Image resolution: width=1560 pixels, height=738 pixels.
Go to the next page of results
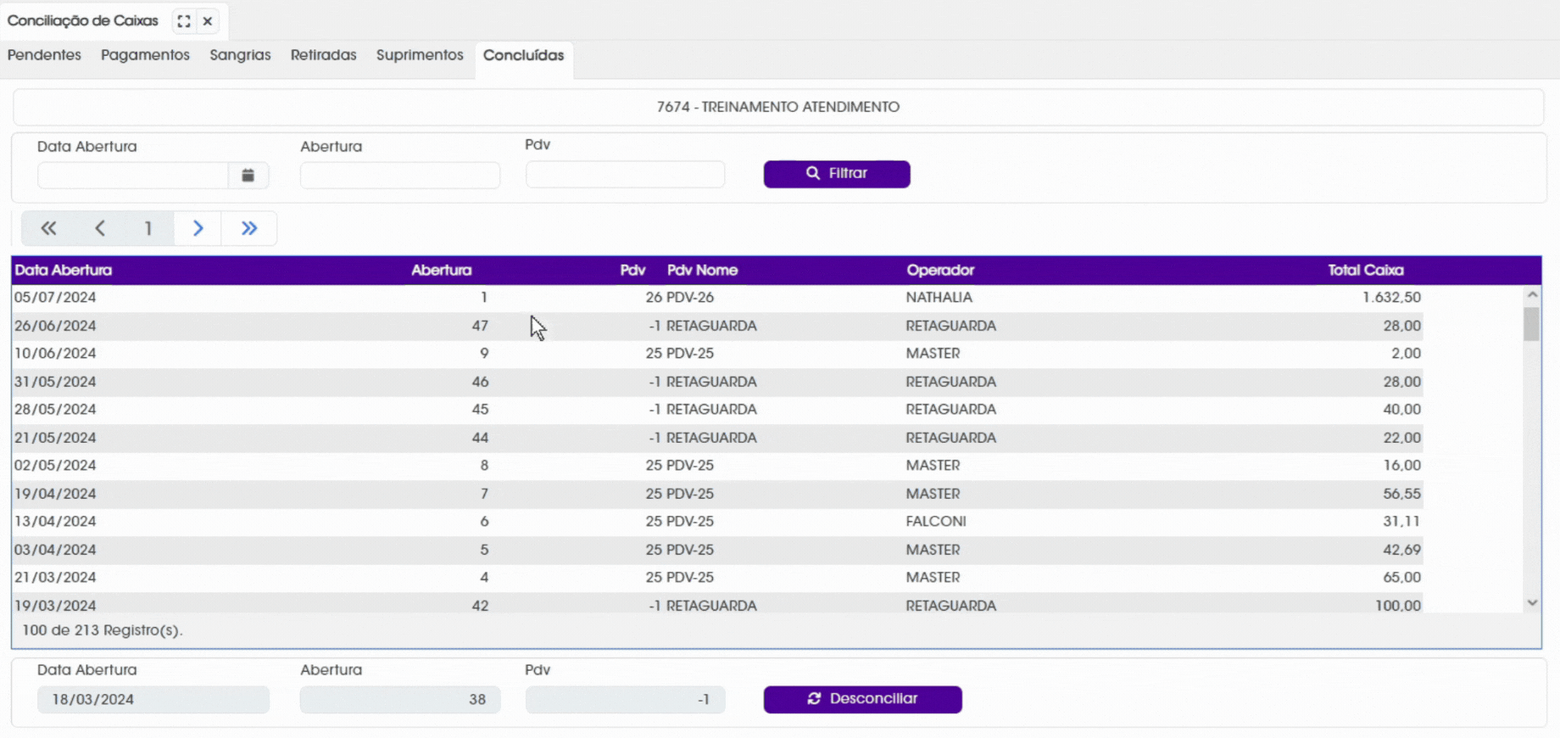tap(198, 228)
